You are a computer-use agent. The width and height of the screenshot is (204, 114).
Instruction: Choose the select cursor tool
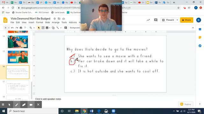coord(39,28)
